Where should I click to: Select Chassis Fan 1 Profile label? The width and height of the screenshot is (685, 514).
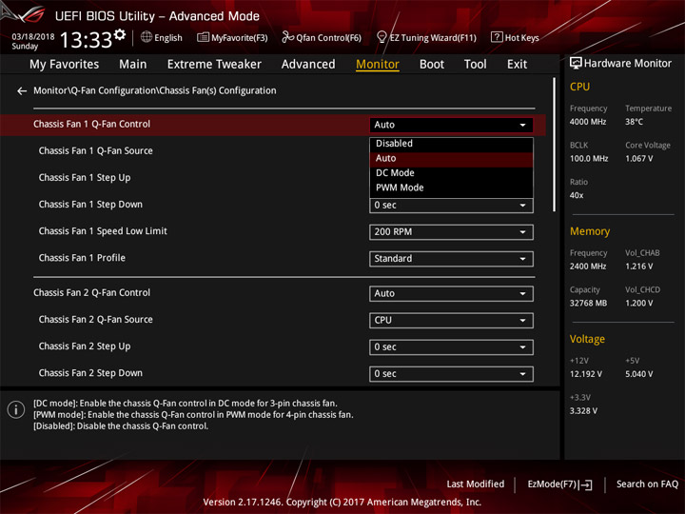tap(82, 258)
